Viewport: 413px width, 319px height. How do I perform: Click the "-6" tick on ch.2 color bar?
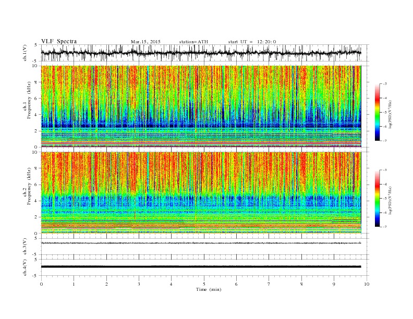point(384,213)
